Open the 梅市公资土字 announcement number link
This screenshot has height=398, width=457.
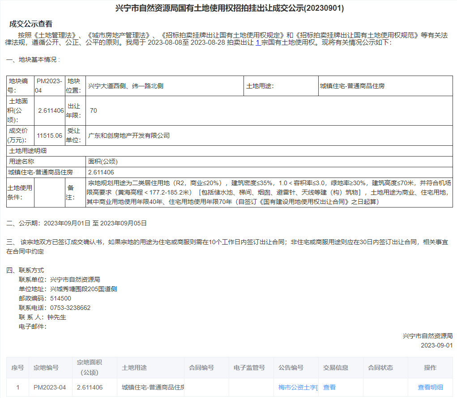coord(298,387)
